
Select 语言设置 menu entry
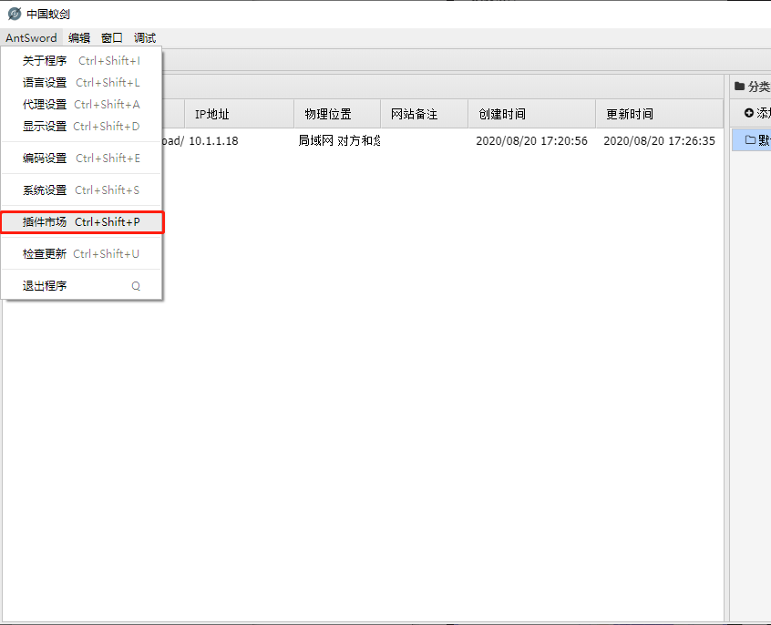pos(81,83)
